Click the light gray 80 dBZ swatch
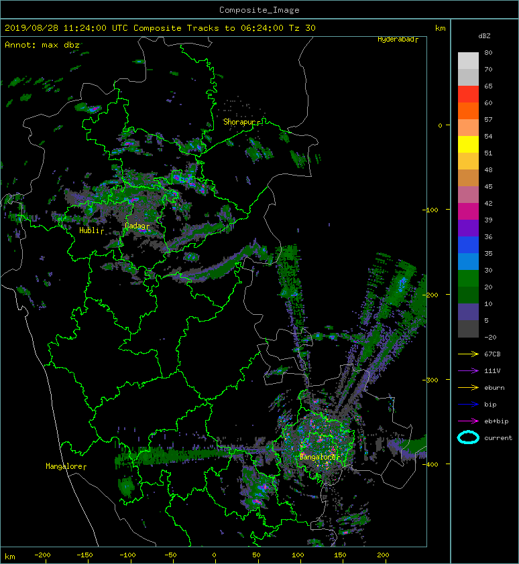 pyautogui.click(x=468, y=60)
